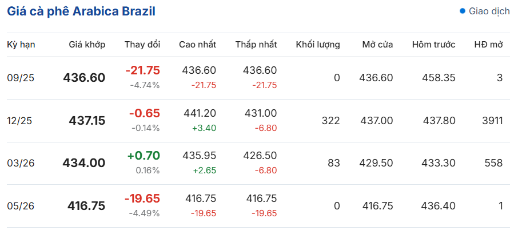Click the "HĐ mở" column header
518x230 pixels.
coord(488,45)
